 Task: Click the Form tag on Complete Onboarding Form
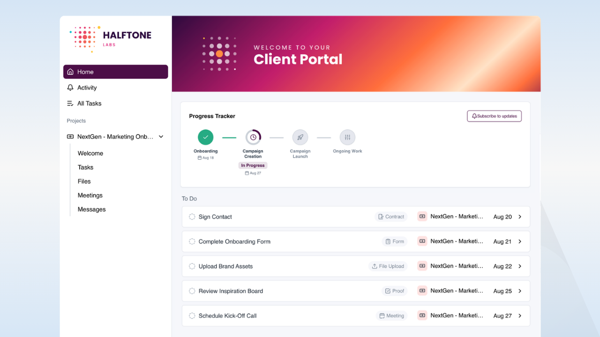pos(394,242)
